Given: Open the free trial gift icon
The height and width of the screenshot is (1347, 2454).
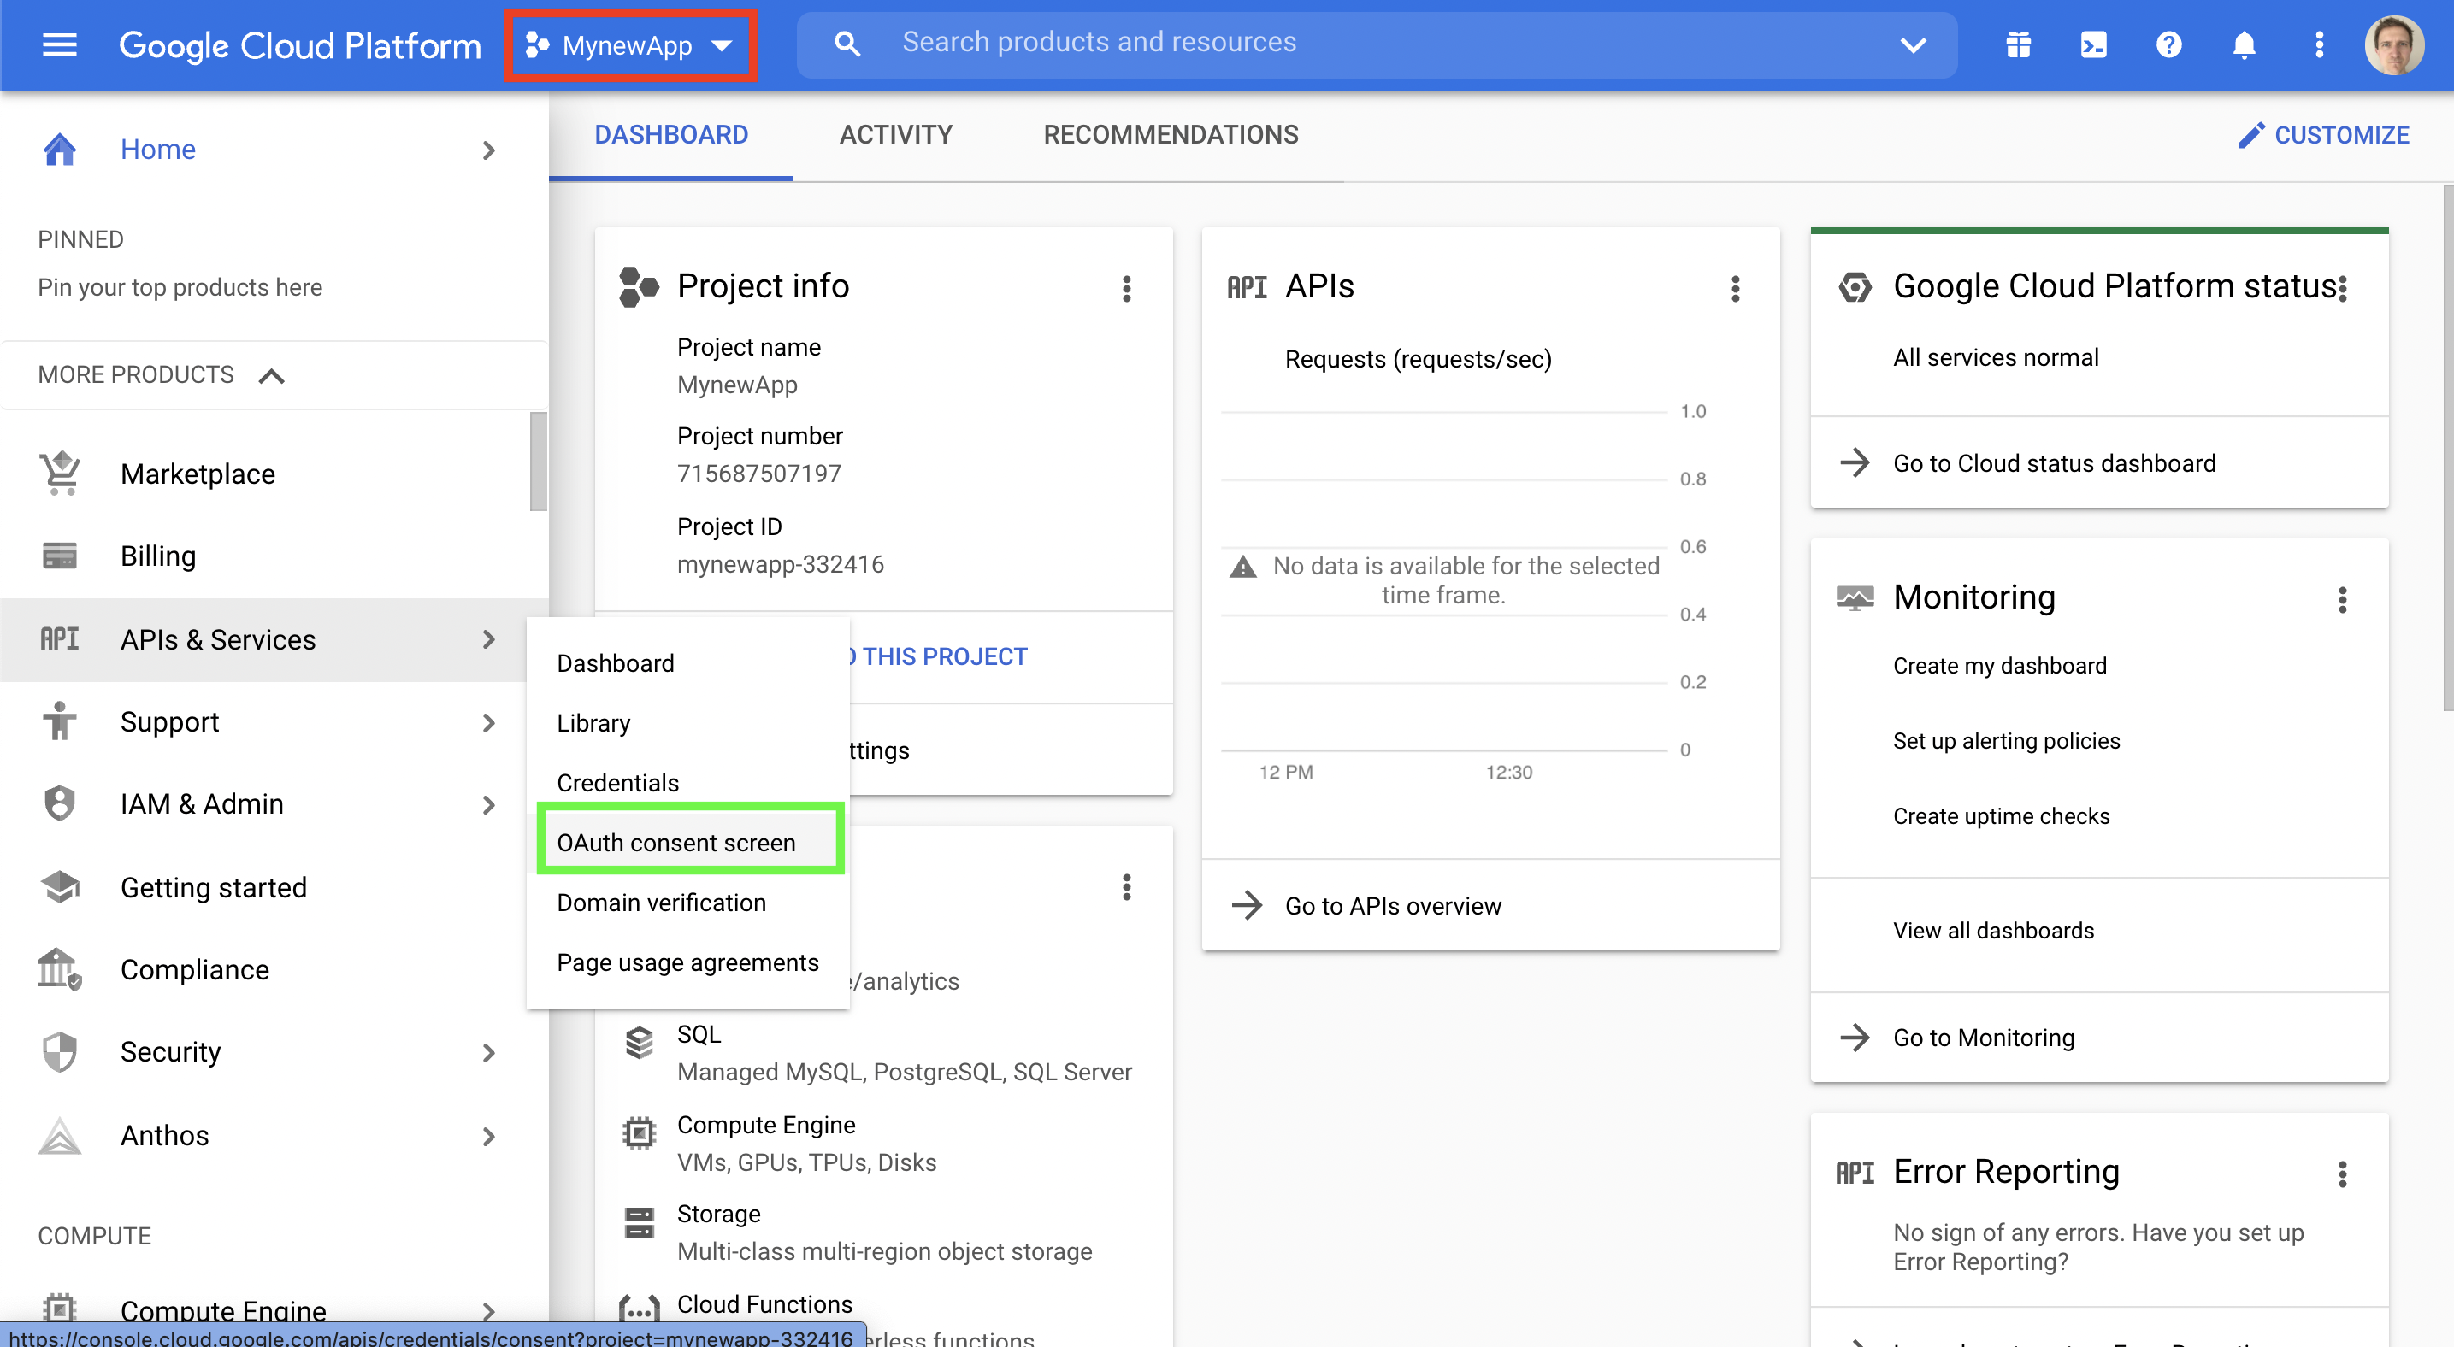Looking at the screenshot, I should point(2018,44).
